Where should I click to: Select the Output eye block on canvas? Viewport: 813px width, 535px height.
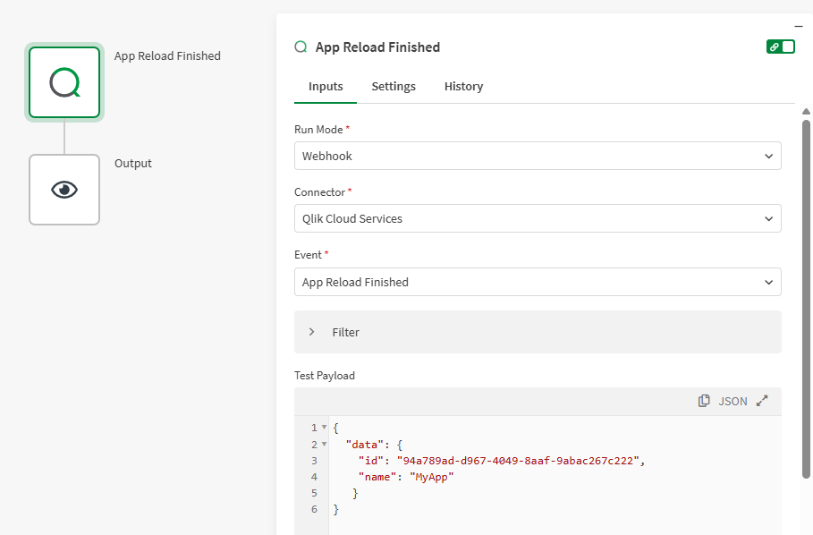64,190
